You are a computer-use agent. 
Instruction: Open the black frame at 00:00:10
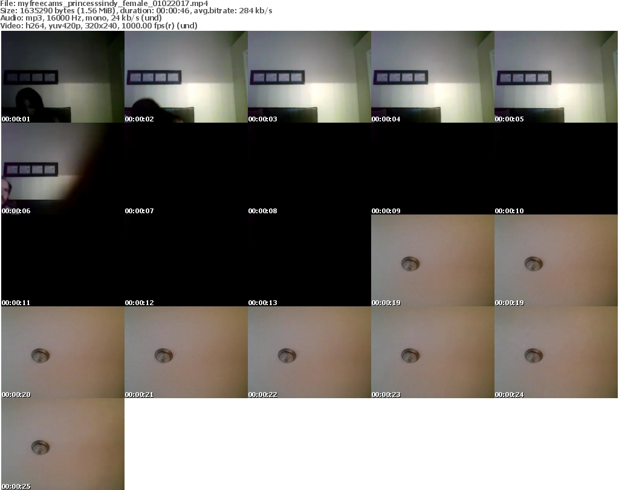(x=556, y=169)
